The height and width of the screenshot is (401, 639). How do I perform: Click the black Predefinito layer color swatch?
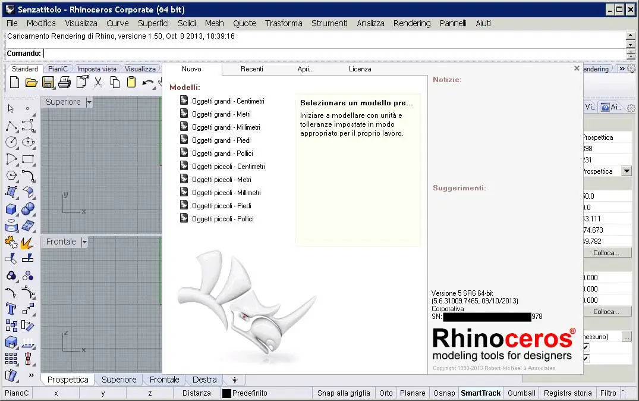pyautogui.click(x=226, y=393)
